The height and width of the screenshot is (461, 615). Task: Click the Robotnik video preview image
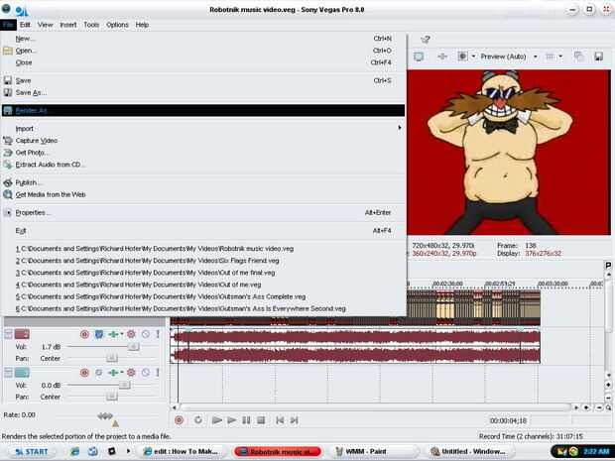pos(509,153)
